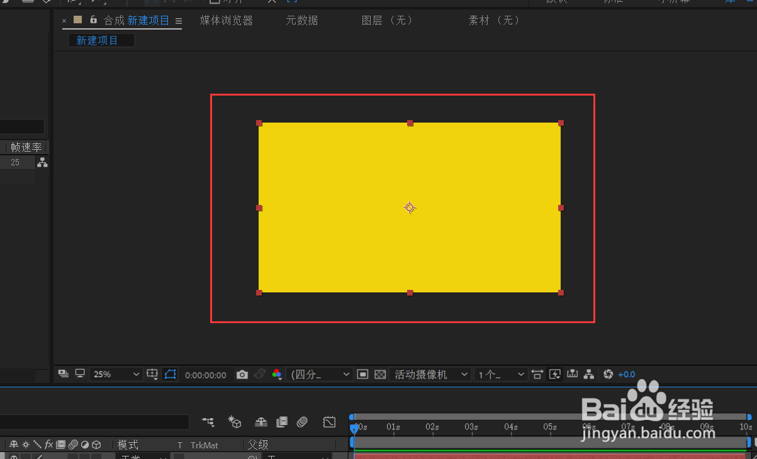Open the 1个… view layout dropdown
The height and width of the screenshot is (459, 757).
pos(500,374)
